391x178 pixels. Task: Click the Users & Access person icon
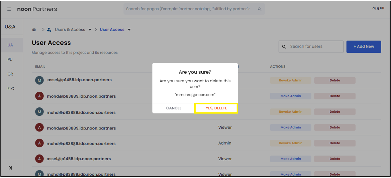[49, 29]
